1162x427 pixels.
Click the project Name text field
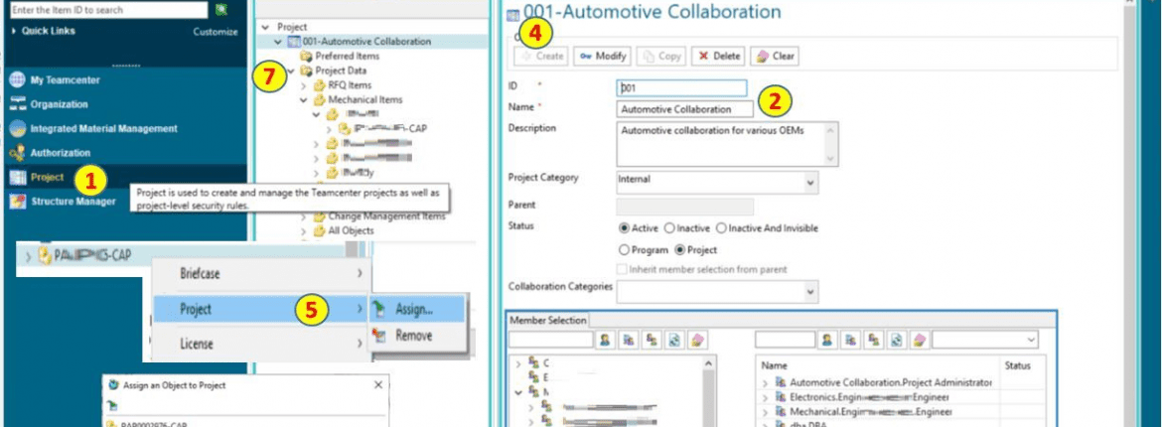(684, 109)
